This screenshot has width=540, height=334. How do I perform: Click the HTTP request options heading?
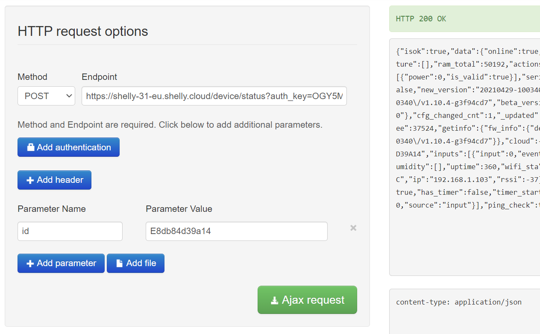click(x=83, y=31)
